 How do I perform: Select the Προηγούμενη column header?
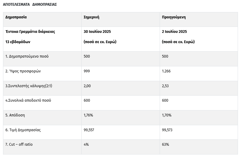point(174,17)
